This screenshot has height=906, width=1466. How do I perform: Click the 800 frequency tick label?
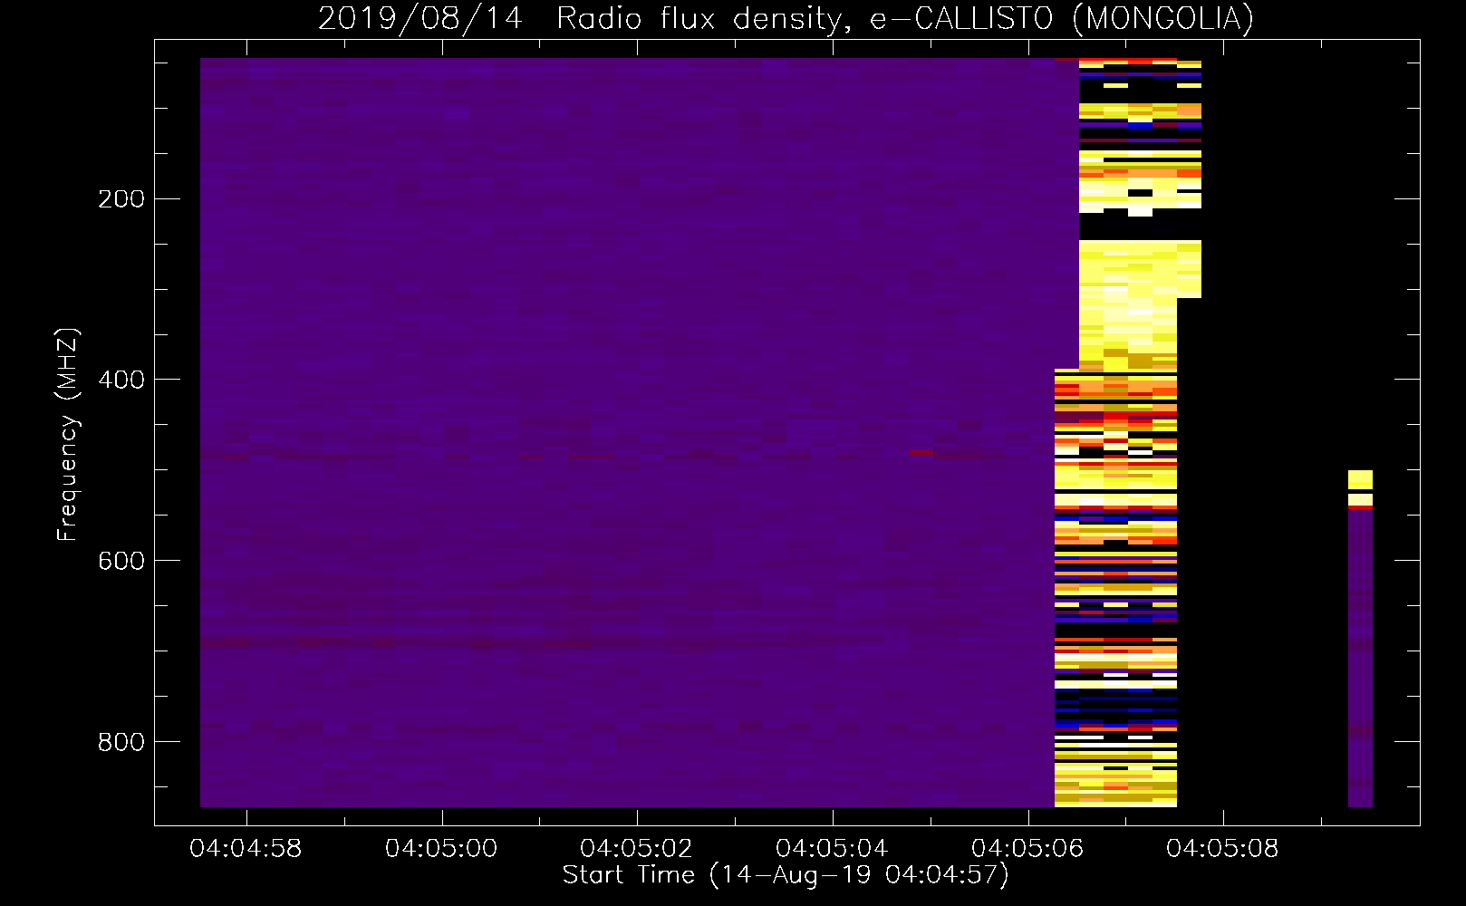[x=121, y=742]
